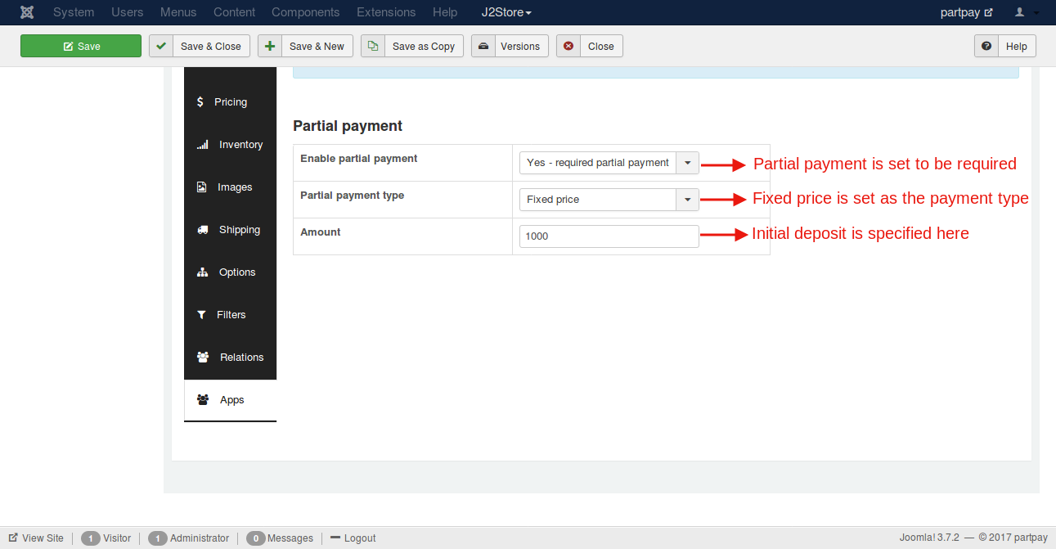Switch to the Shipping tab
Viewport: 1056px width, 549px height.
[230, 230]
